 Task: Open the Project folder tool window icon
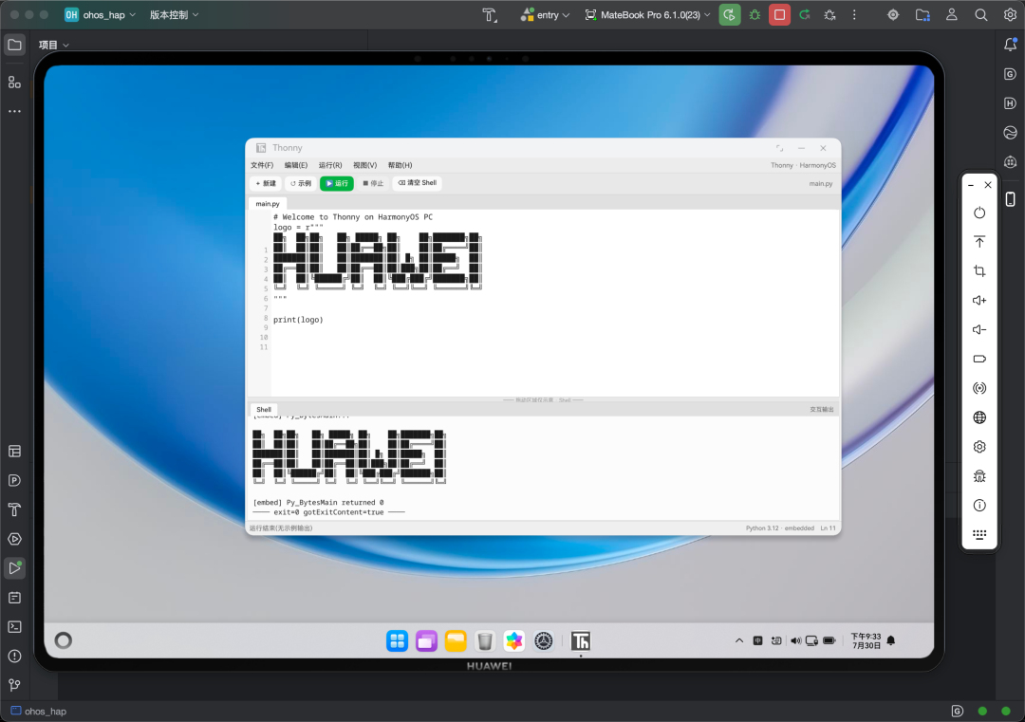pos(14,46)
